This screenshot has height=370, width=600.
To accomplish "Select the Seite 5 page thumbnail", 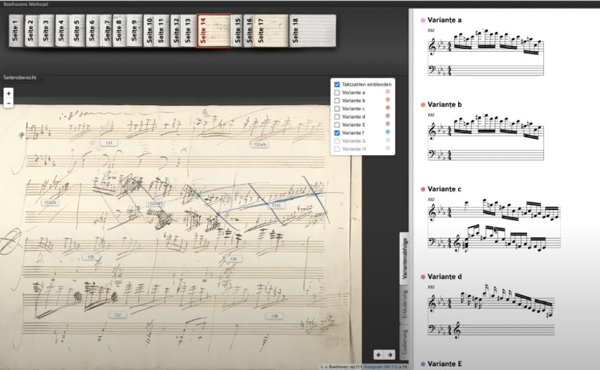I will [x=77, y=31].
